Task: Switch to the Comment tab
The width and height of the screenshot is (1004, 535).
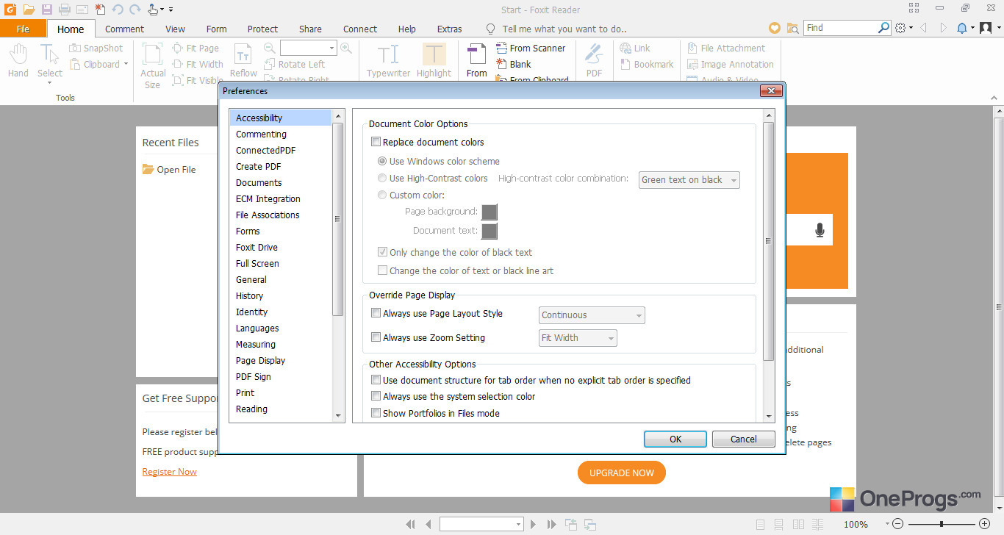Action: pos(124,29)
